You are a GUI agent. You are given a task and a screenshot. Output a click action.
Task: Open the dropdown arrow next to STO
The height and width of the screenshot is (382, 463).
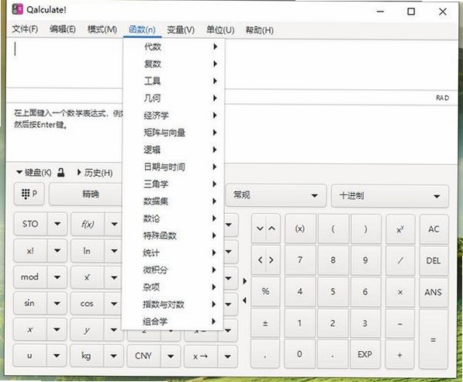point(57,224)
